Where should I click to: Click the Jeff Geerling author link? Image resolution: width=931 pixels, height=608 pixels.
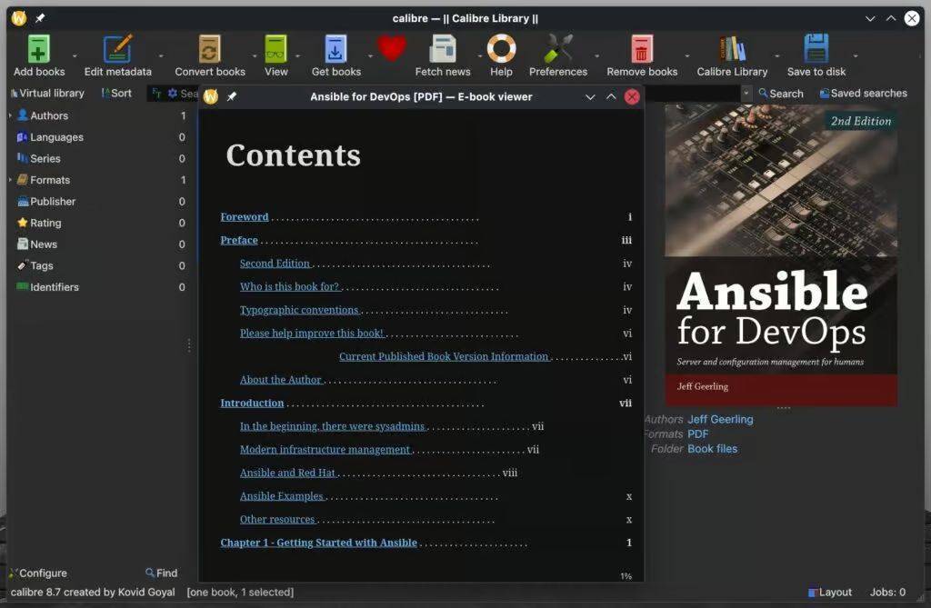(720, 419)
